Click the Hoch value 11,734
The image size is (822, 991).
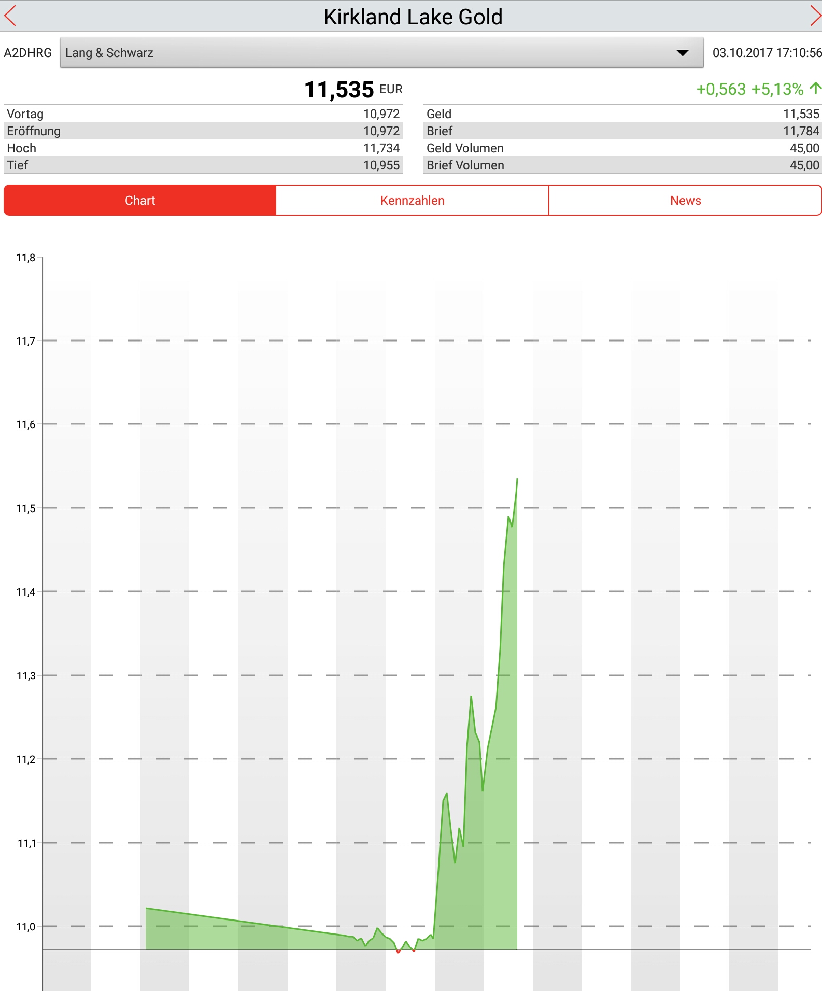coord(381,148)
